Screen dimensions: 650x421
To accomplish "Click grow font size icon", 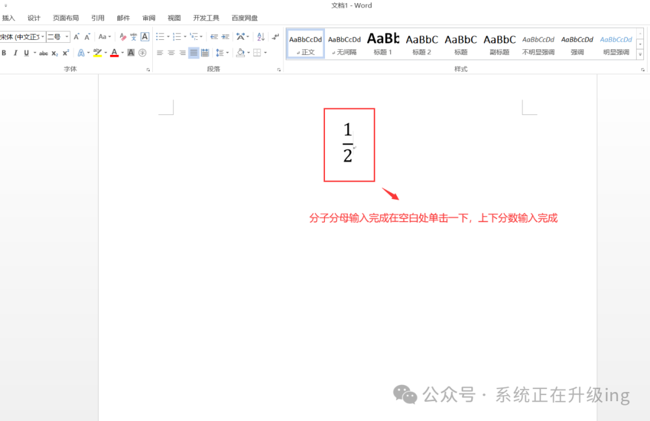I will point(76,37).
